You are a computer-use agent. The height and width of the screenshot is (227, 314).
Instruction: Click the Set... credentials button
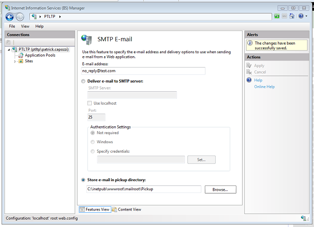pyautogui.click(x=201, y=160)
